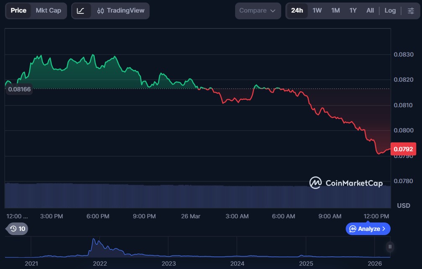Select the line chart icon
422x269 pixels.
[81, 10]
